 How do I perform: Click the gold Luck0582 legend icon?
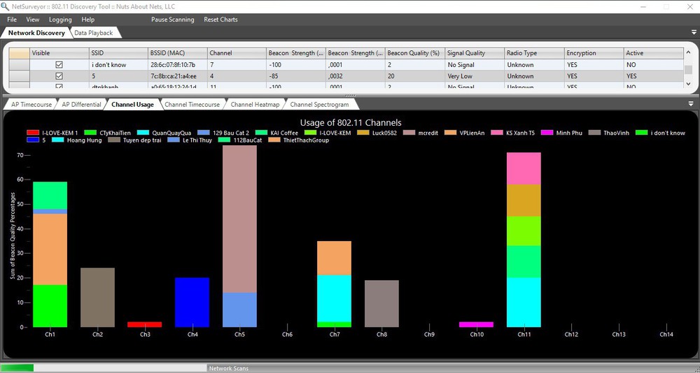click(363, 133)
